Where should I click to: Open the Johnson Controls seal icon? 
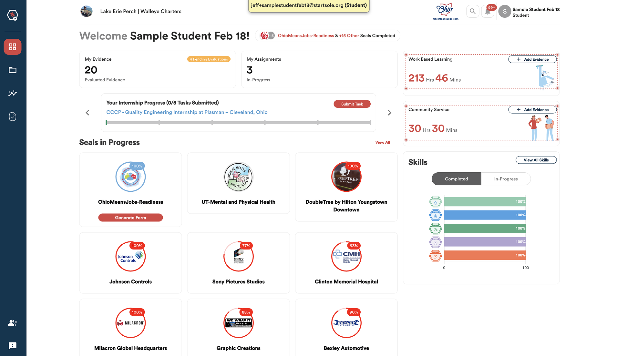point(130,257)
